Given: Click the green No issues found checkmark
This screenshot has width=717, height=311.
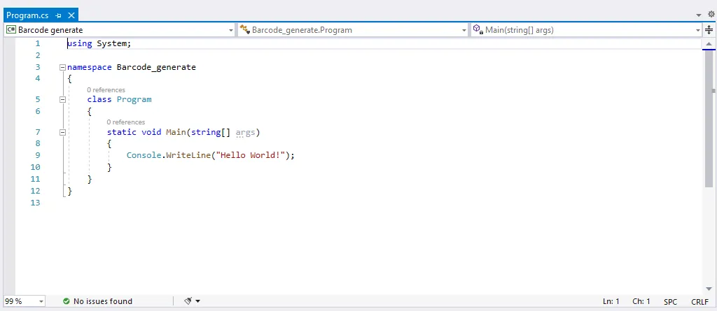Looking at the screenshot, I should coord(66,301).
